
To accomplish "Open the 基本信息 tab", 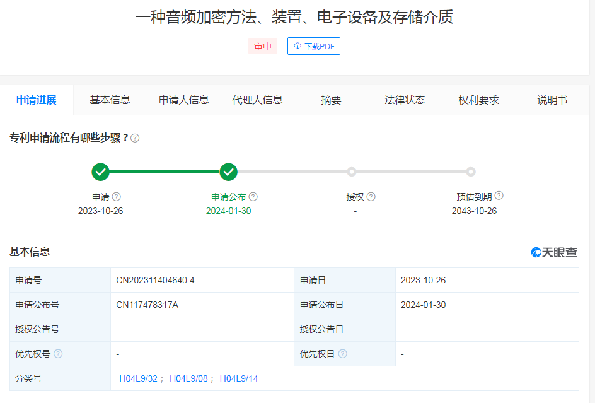I will click(x=110, y=100).
